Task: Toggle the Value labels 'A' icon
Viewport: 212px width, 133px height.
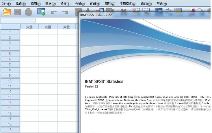Action: 193,10
